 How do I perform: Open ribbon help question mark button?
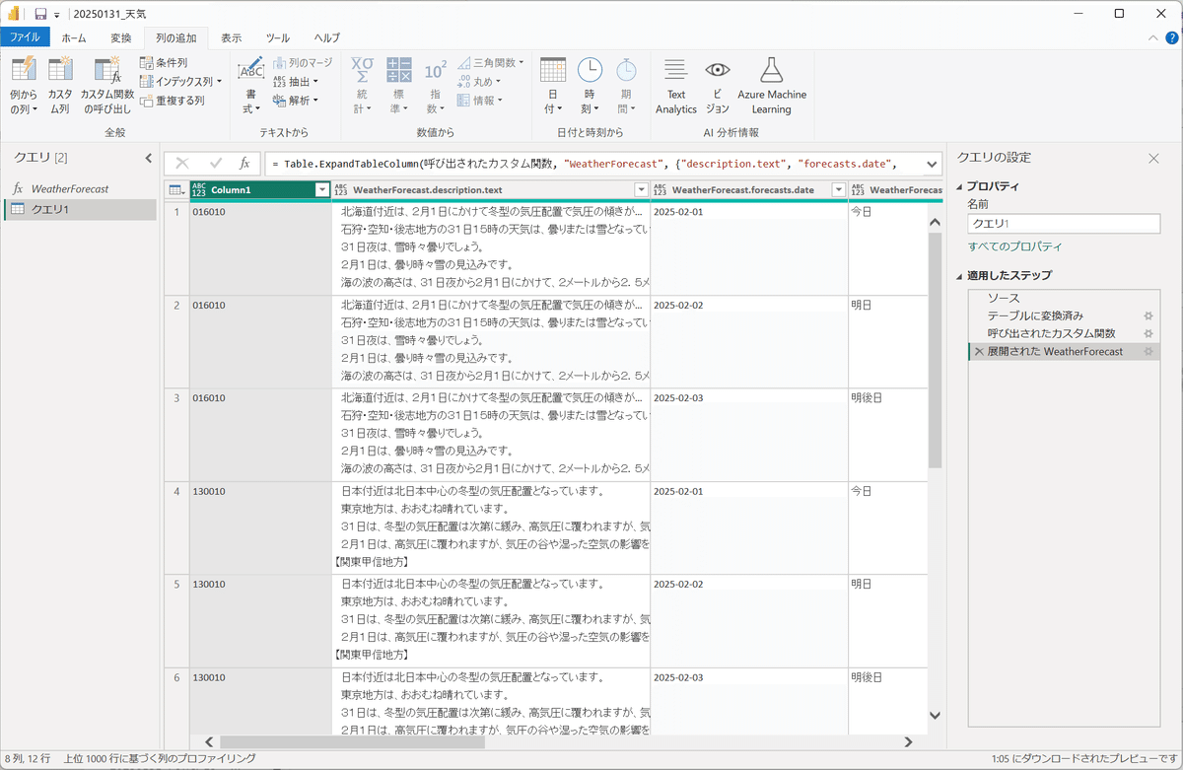1172,37
